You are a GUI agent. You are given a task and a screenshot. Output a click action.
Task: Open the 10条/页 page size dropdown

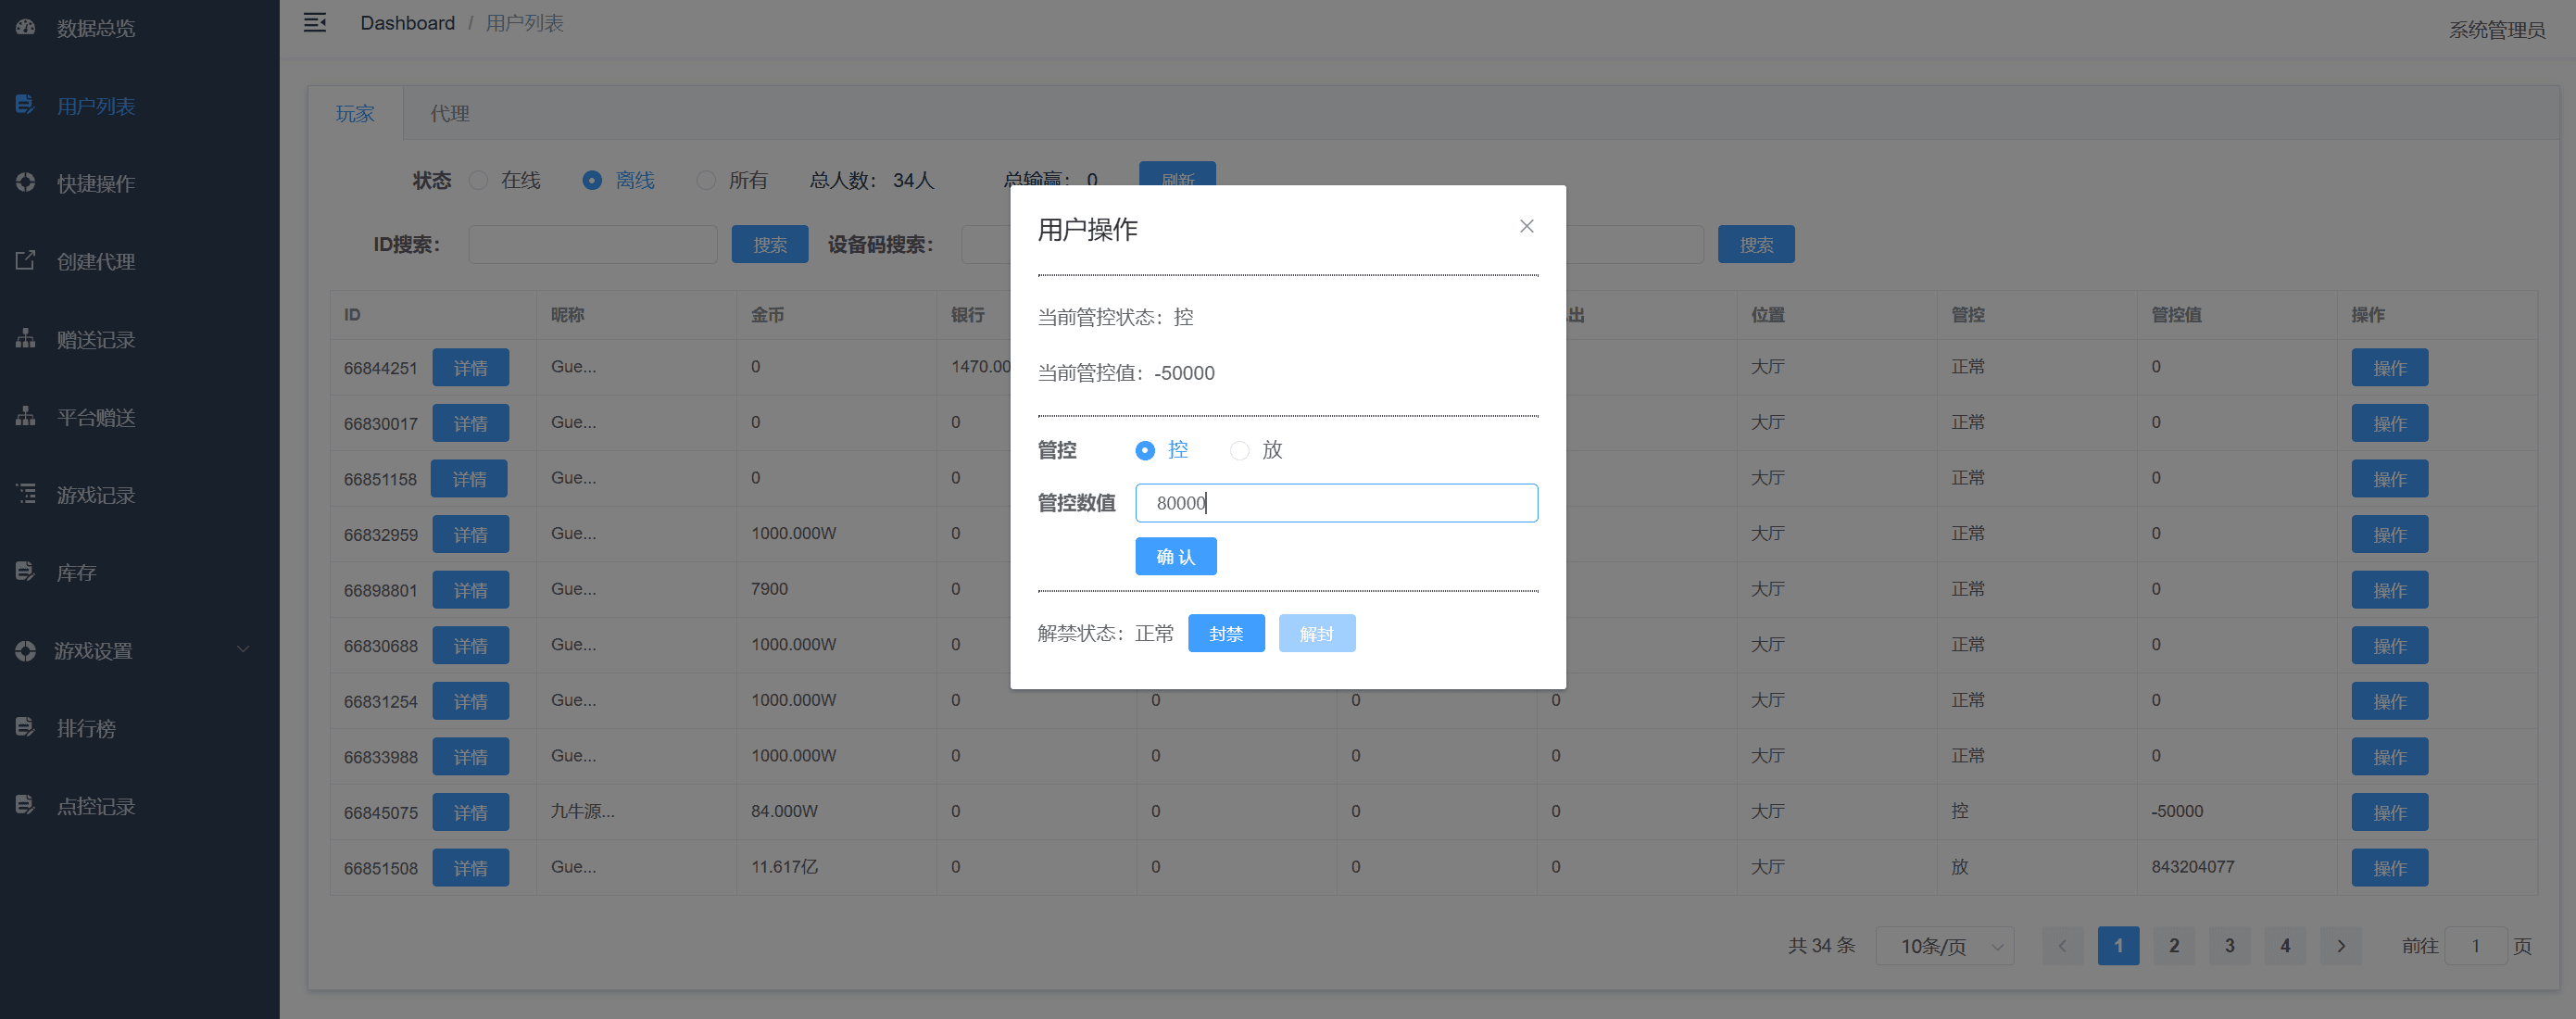[x=1944, y=945]
